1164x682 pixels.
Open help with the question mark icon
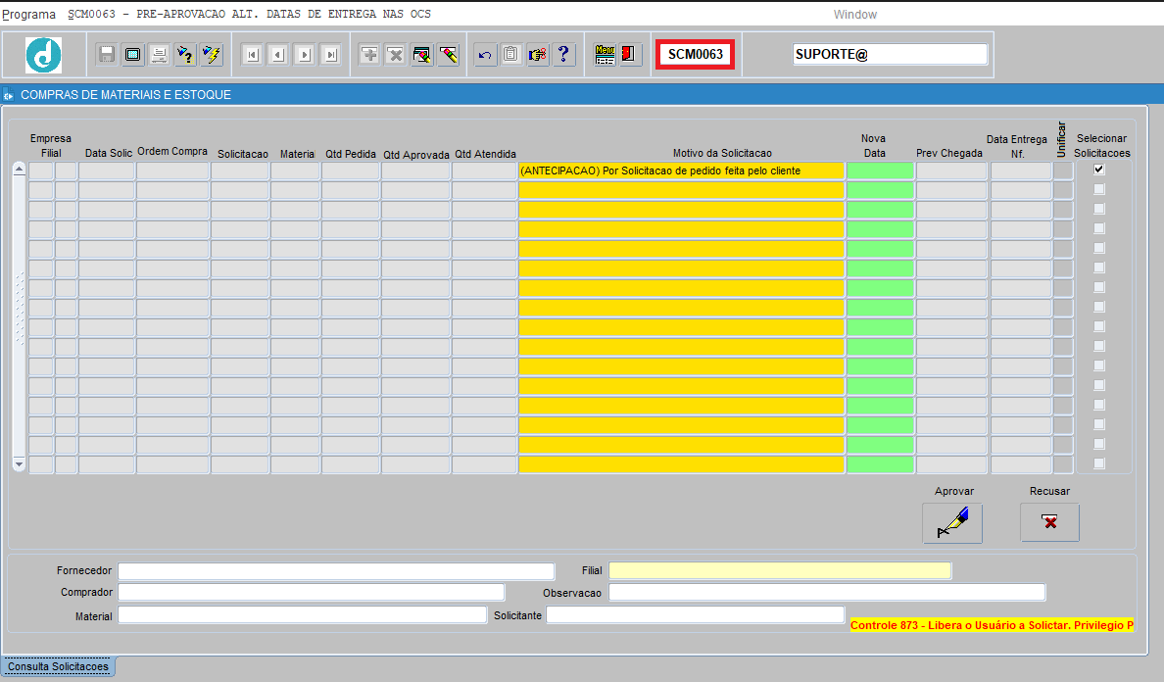point(563,54)
